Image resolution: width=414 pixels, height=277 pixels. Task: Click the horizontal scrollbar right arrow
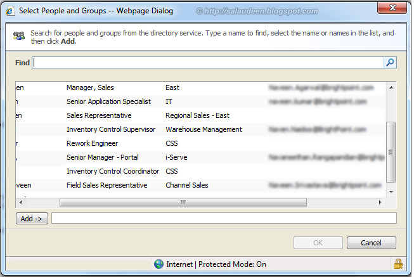pyautogui.click(x=380, y=202)
